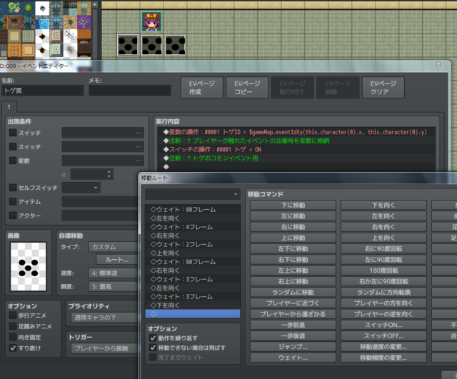457x379 pixels.
Task: Click the EVページ作成 button
Action: click(201, 87)
